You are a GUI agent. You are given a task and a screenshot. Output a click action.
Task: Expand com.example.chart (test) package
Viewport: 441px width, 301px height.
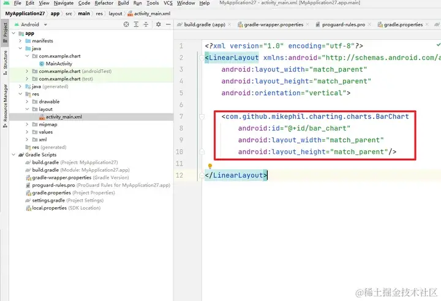pos(27,79)
